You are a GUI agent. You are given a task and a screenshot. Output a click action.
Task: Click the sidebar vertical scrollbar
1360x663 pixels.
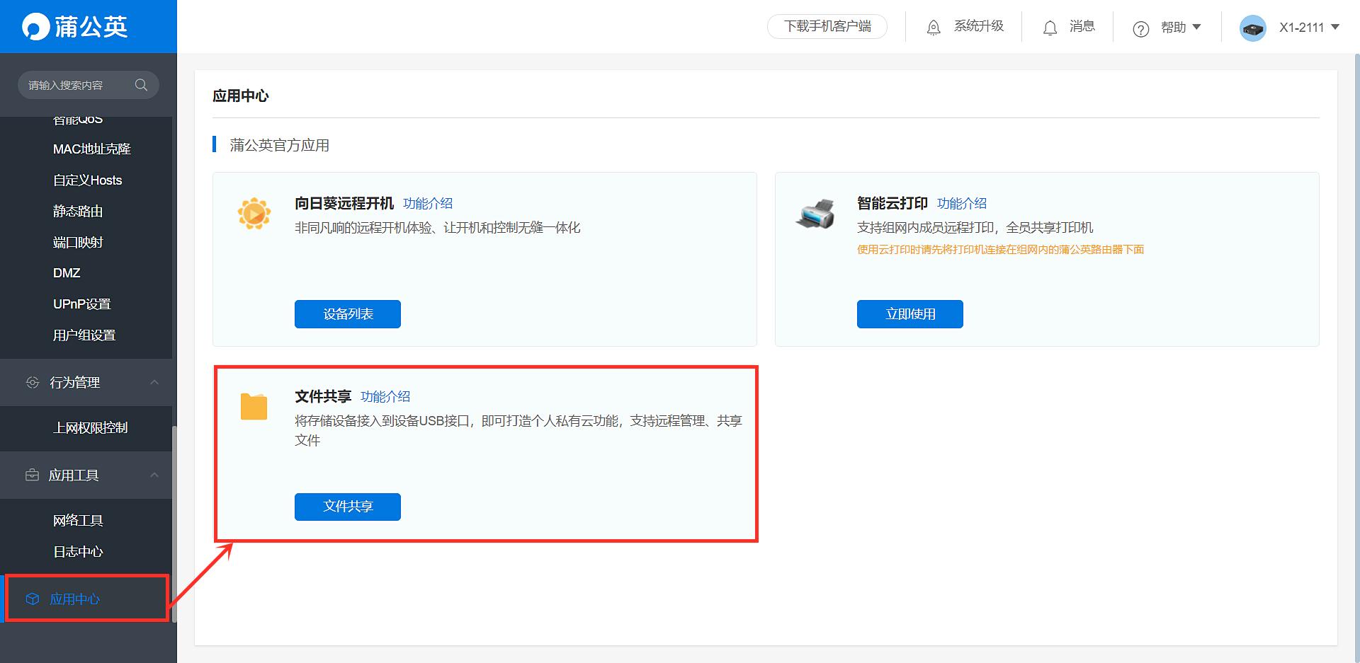[174, 524]
